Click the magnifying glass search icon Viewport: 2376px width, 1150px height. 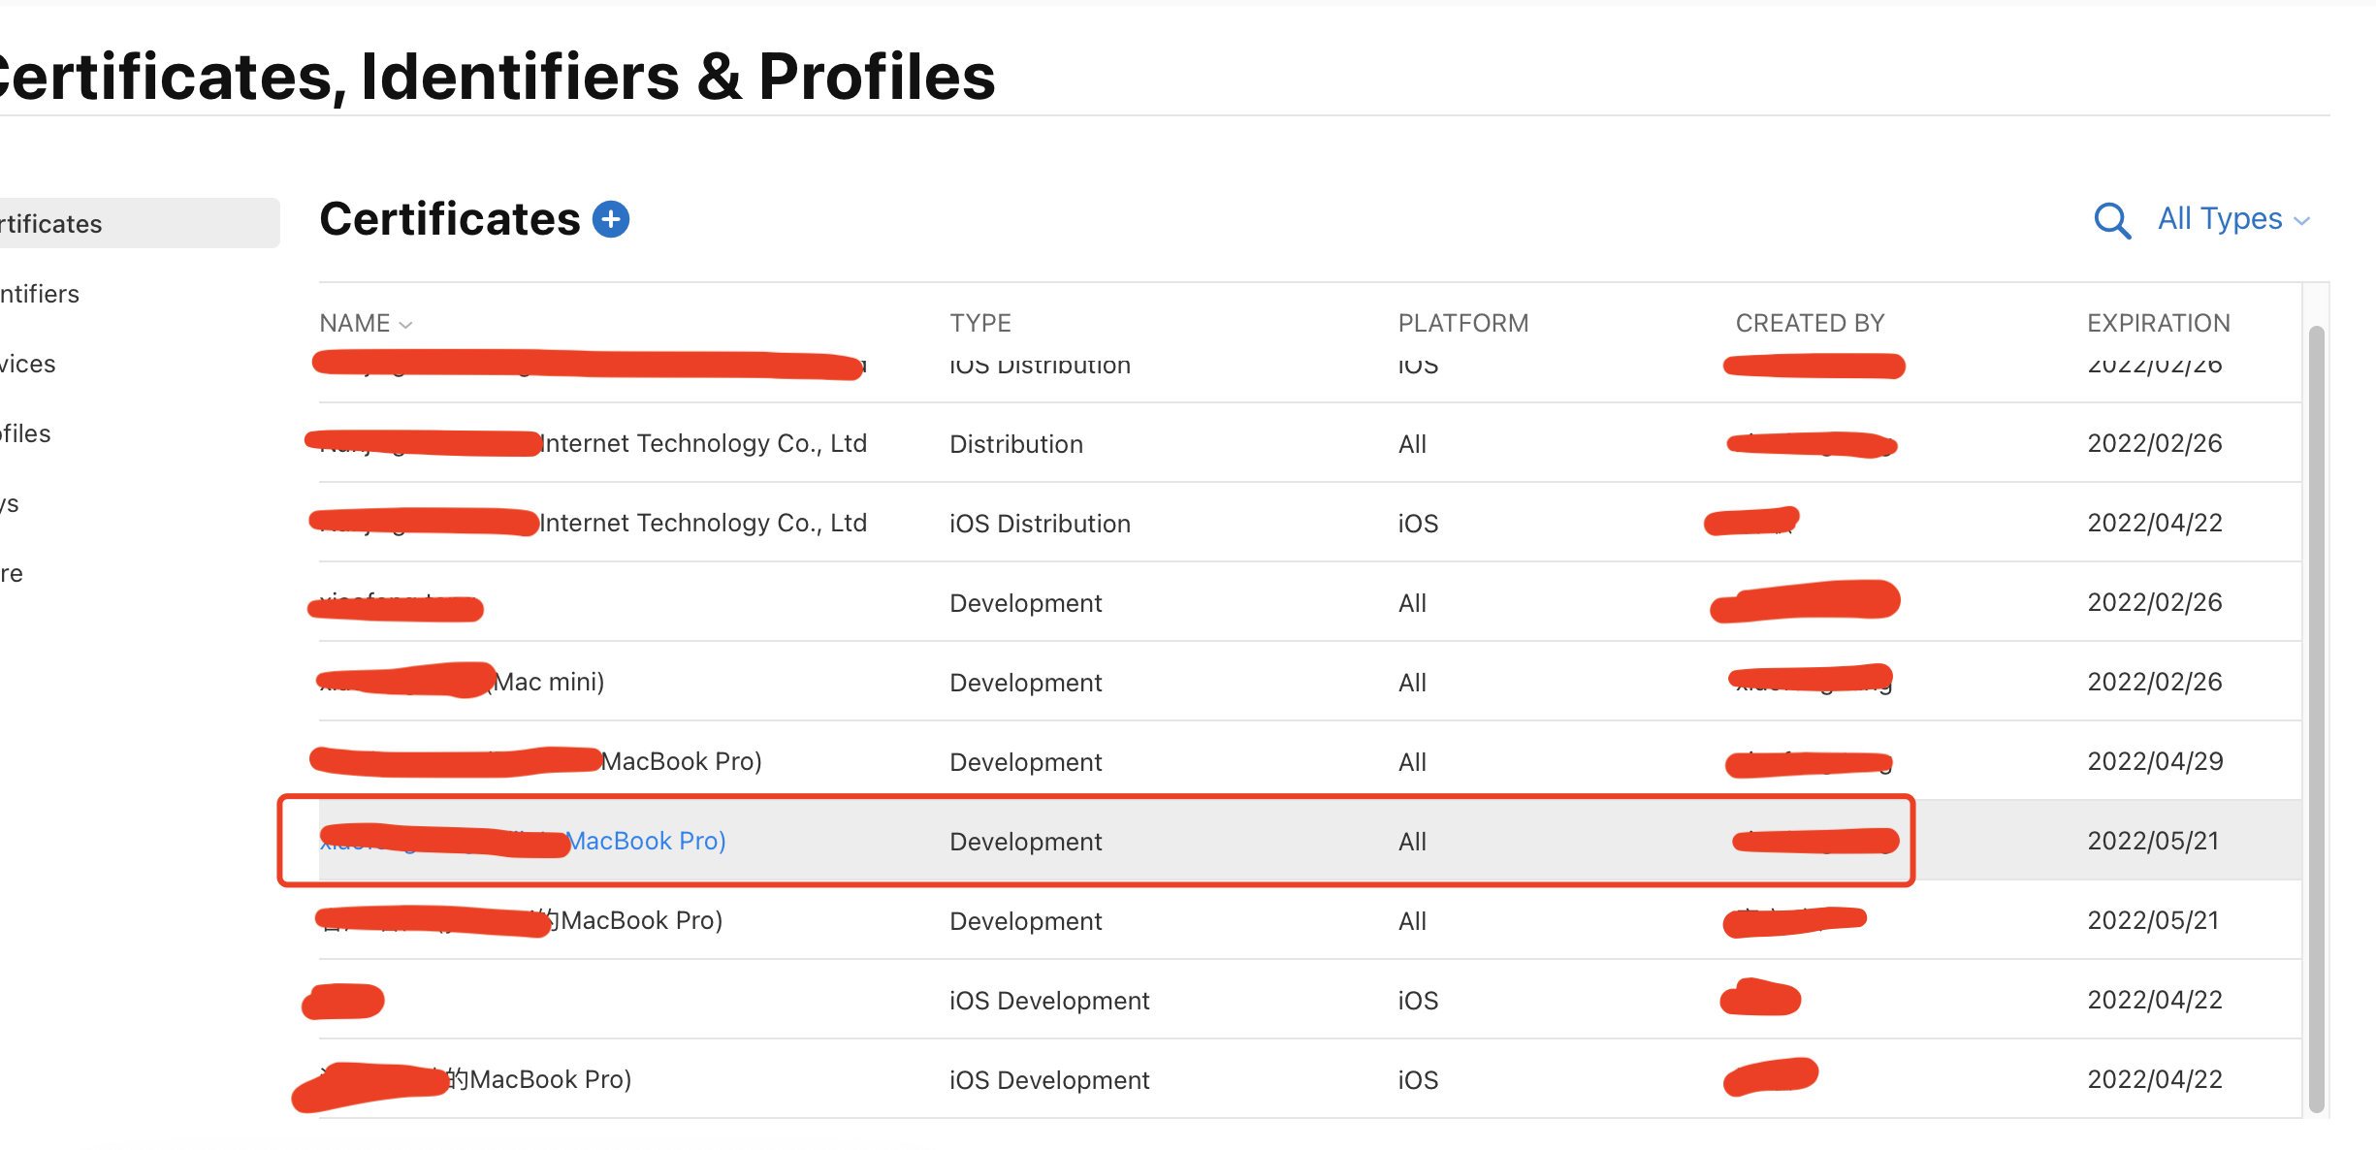tap(2111, 221)
